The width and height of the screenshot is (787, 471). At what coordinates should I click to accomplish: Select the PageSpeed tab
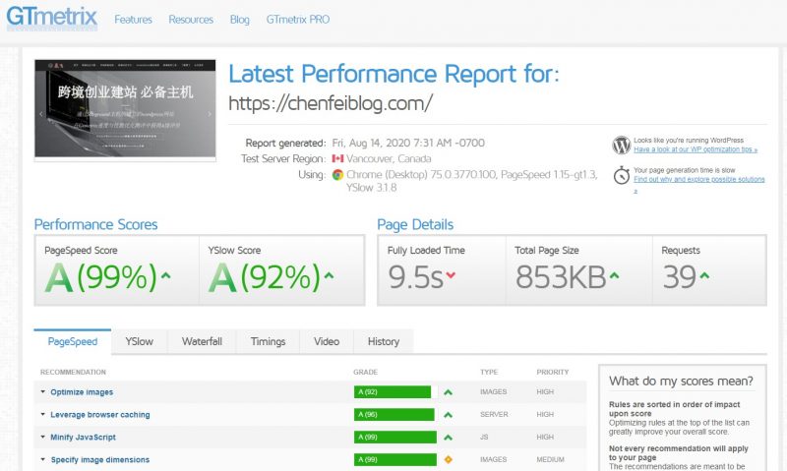72,341
